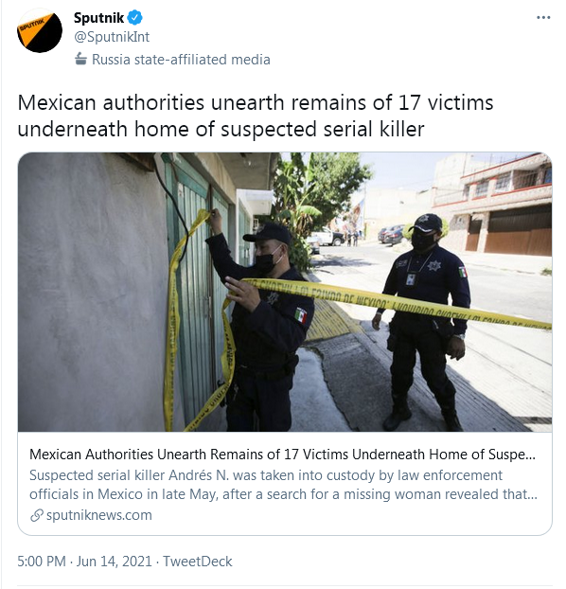The image size is (566, 589).
Task: Open the @SputnikInt handle
Action: (x=112, y=37)
